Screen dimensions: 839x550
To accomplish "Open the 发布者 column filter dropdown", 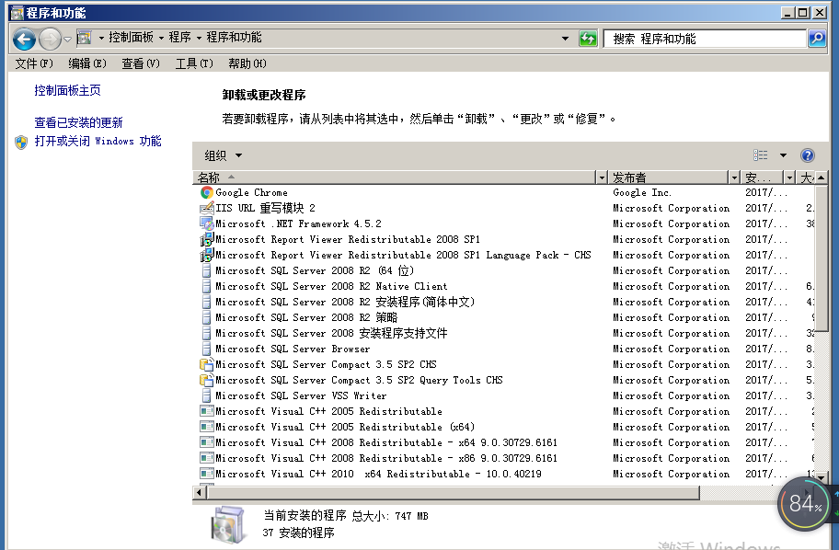I will (735, 178).
